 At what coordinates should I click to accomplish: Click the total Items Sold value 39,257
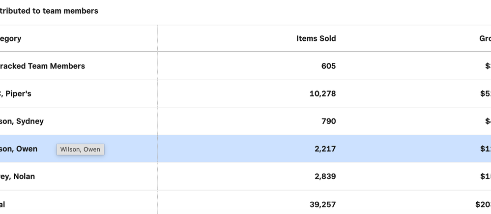click(x=322, y=204)
